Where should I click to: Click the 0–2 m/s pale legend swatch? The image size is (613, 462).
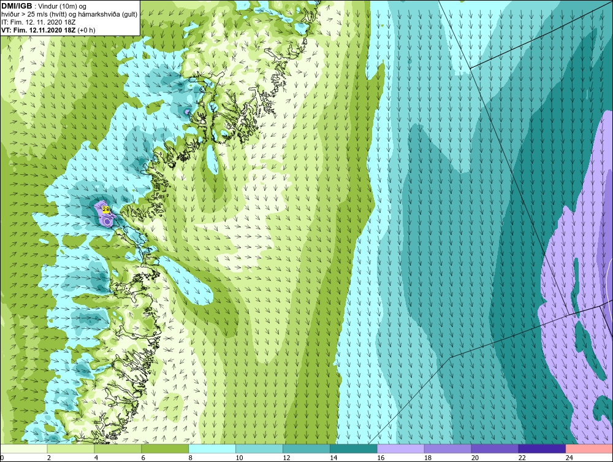coord(24,449)
